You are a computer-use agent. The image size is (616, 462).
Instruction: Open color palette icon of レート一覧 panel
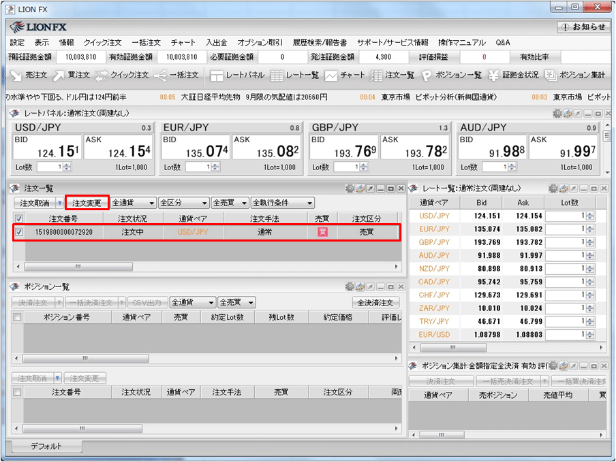tap(564, 188)
